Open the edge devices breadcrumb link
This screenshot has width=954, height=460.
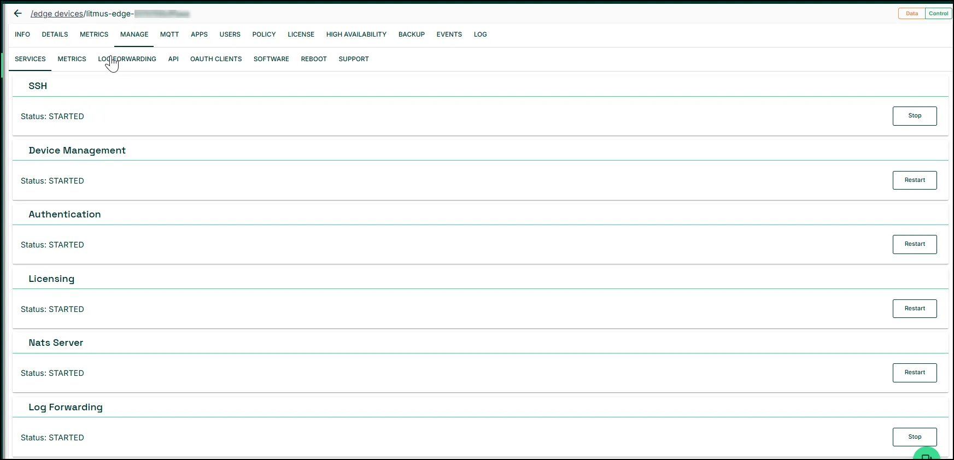(x=57, y=14)
